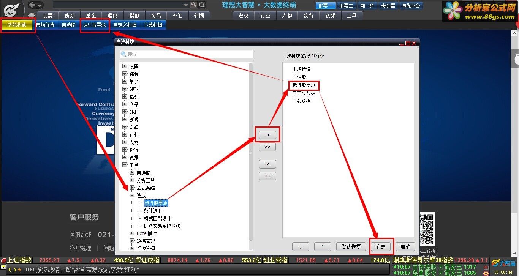The height and width of the screenshot is (276, 519).
Task: Select 条件选股 in the module tree
Action: pos(153,211)
